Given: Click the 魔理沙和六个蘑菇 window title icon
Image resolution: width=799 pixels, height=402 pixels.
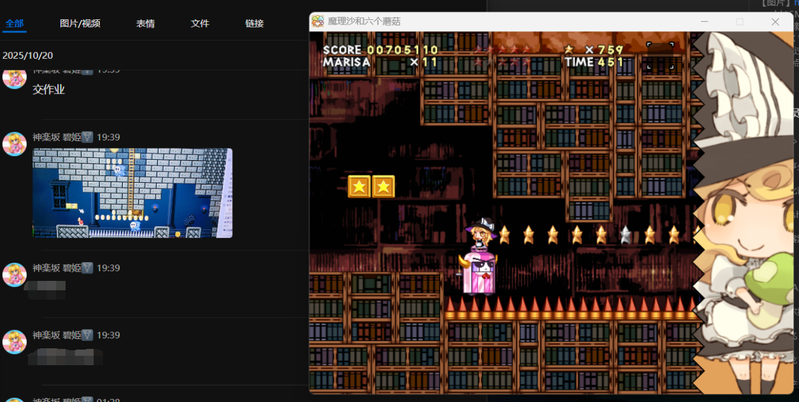Looking at the screenshot, I should 318,21.
